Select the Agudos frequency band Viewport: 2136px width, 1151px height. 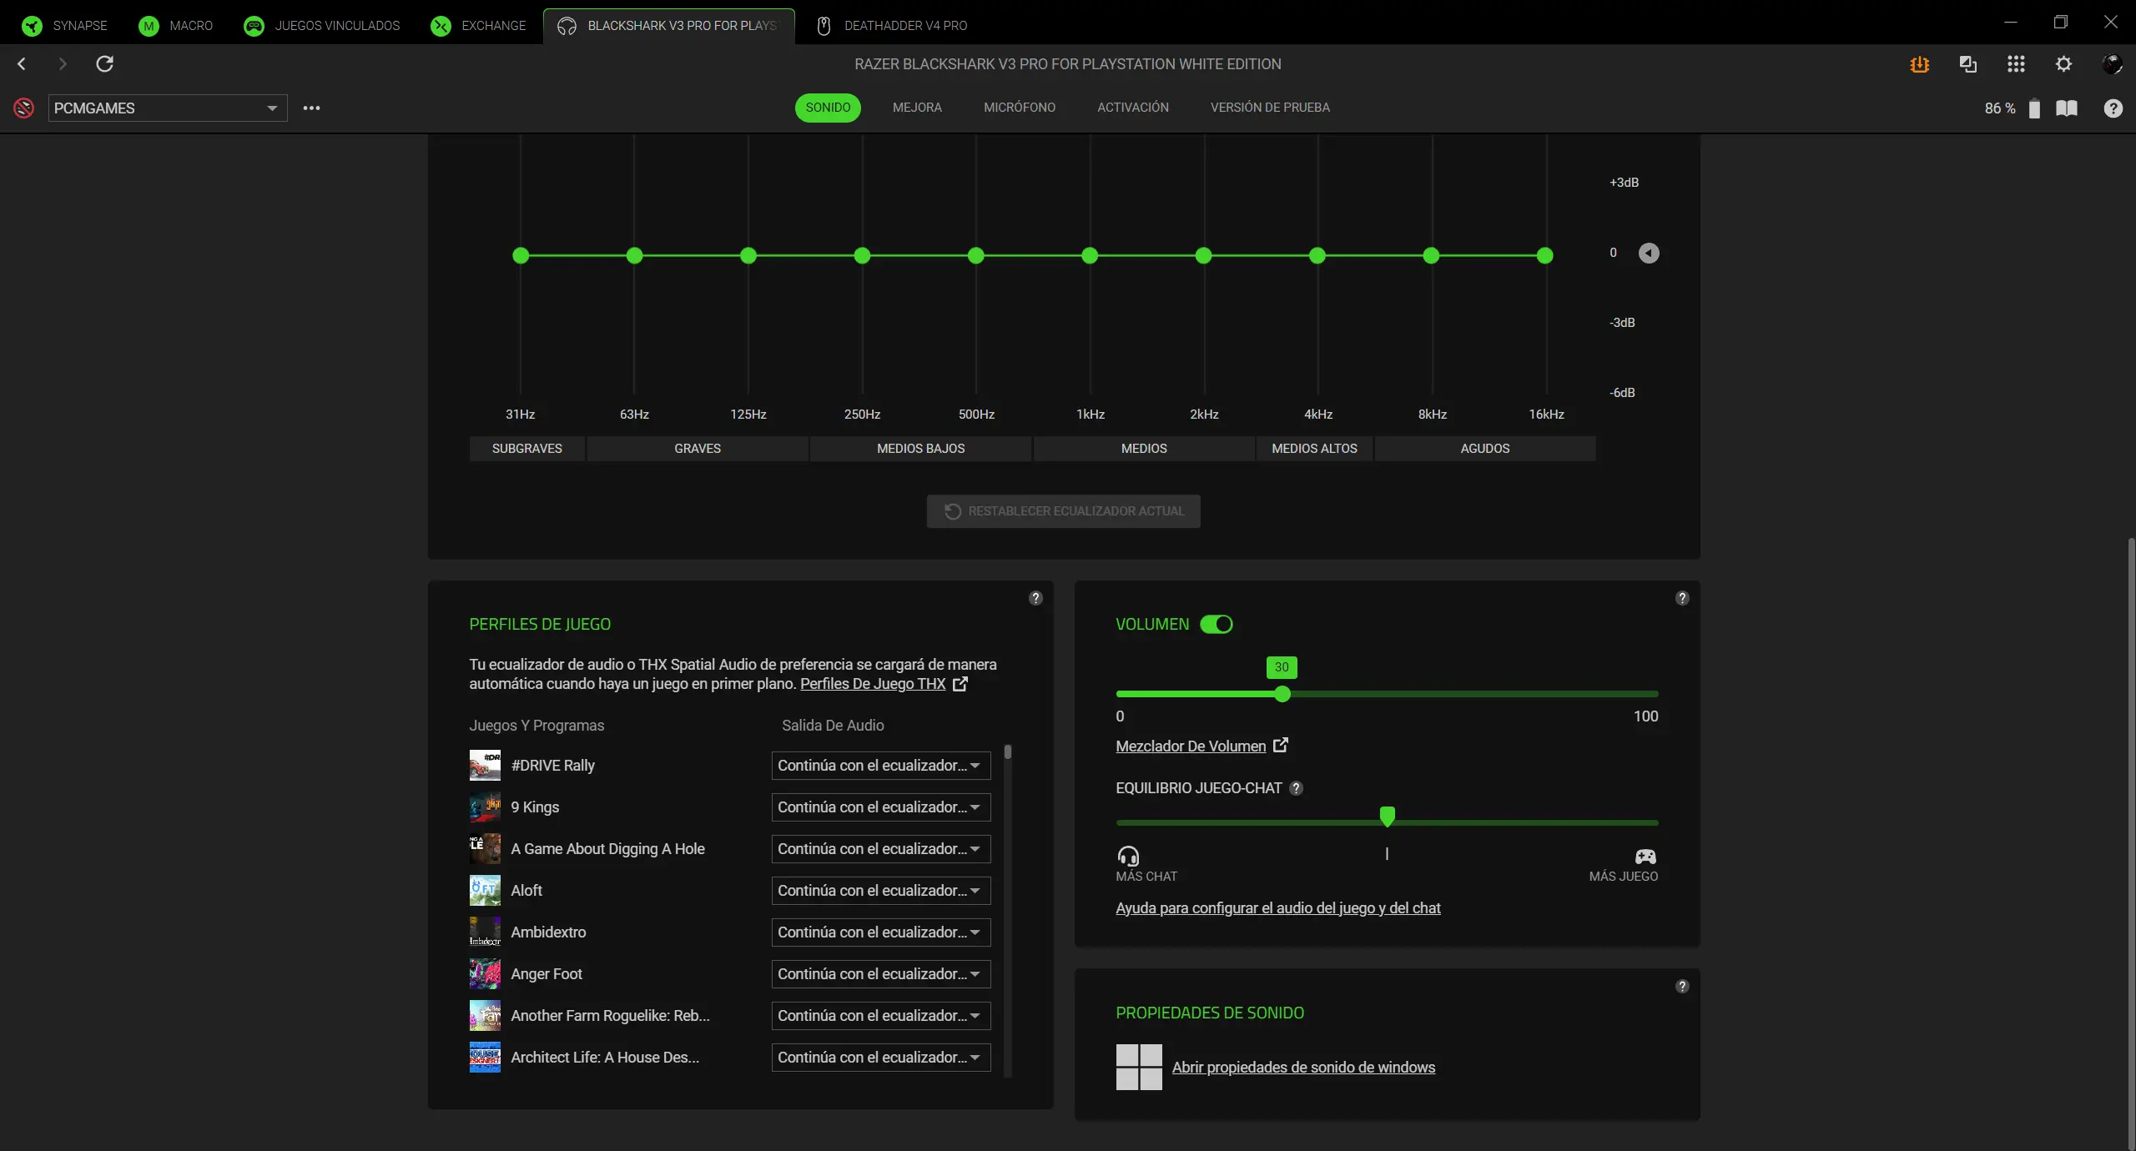(x=1485, y=449)
